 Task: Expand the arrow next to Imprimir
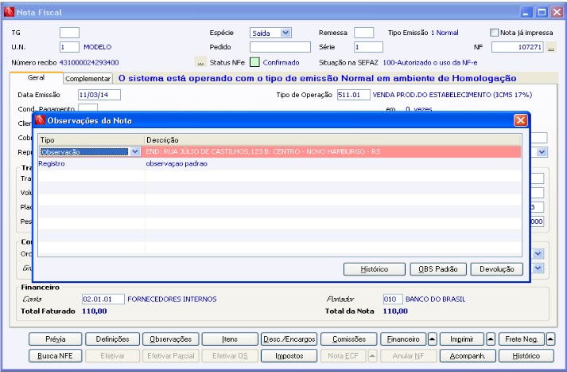(491, 339)
